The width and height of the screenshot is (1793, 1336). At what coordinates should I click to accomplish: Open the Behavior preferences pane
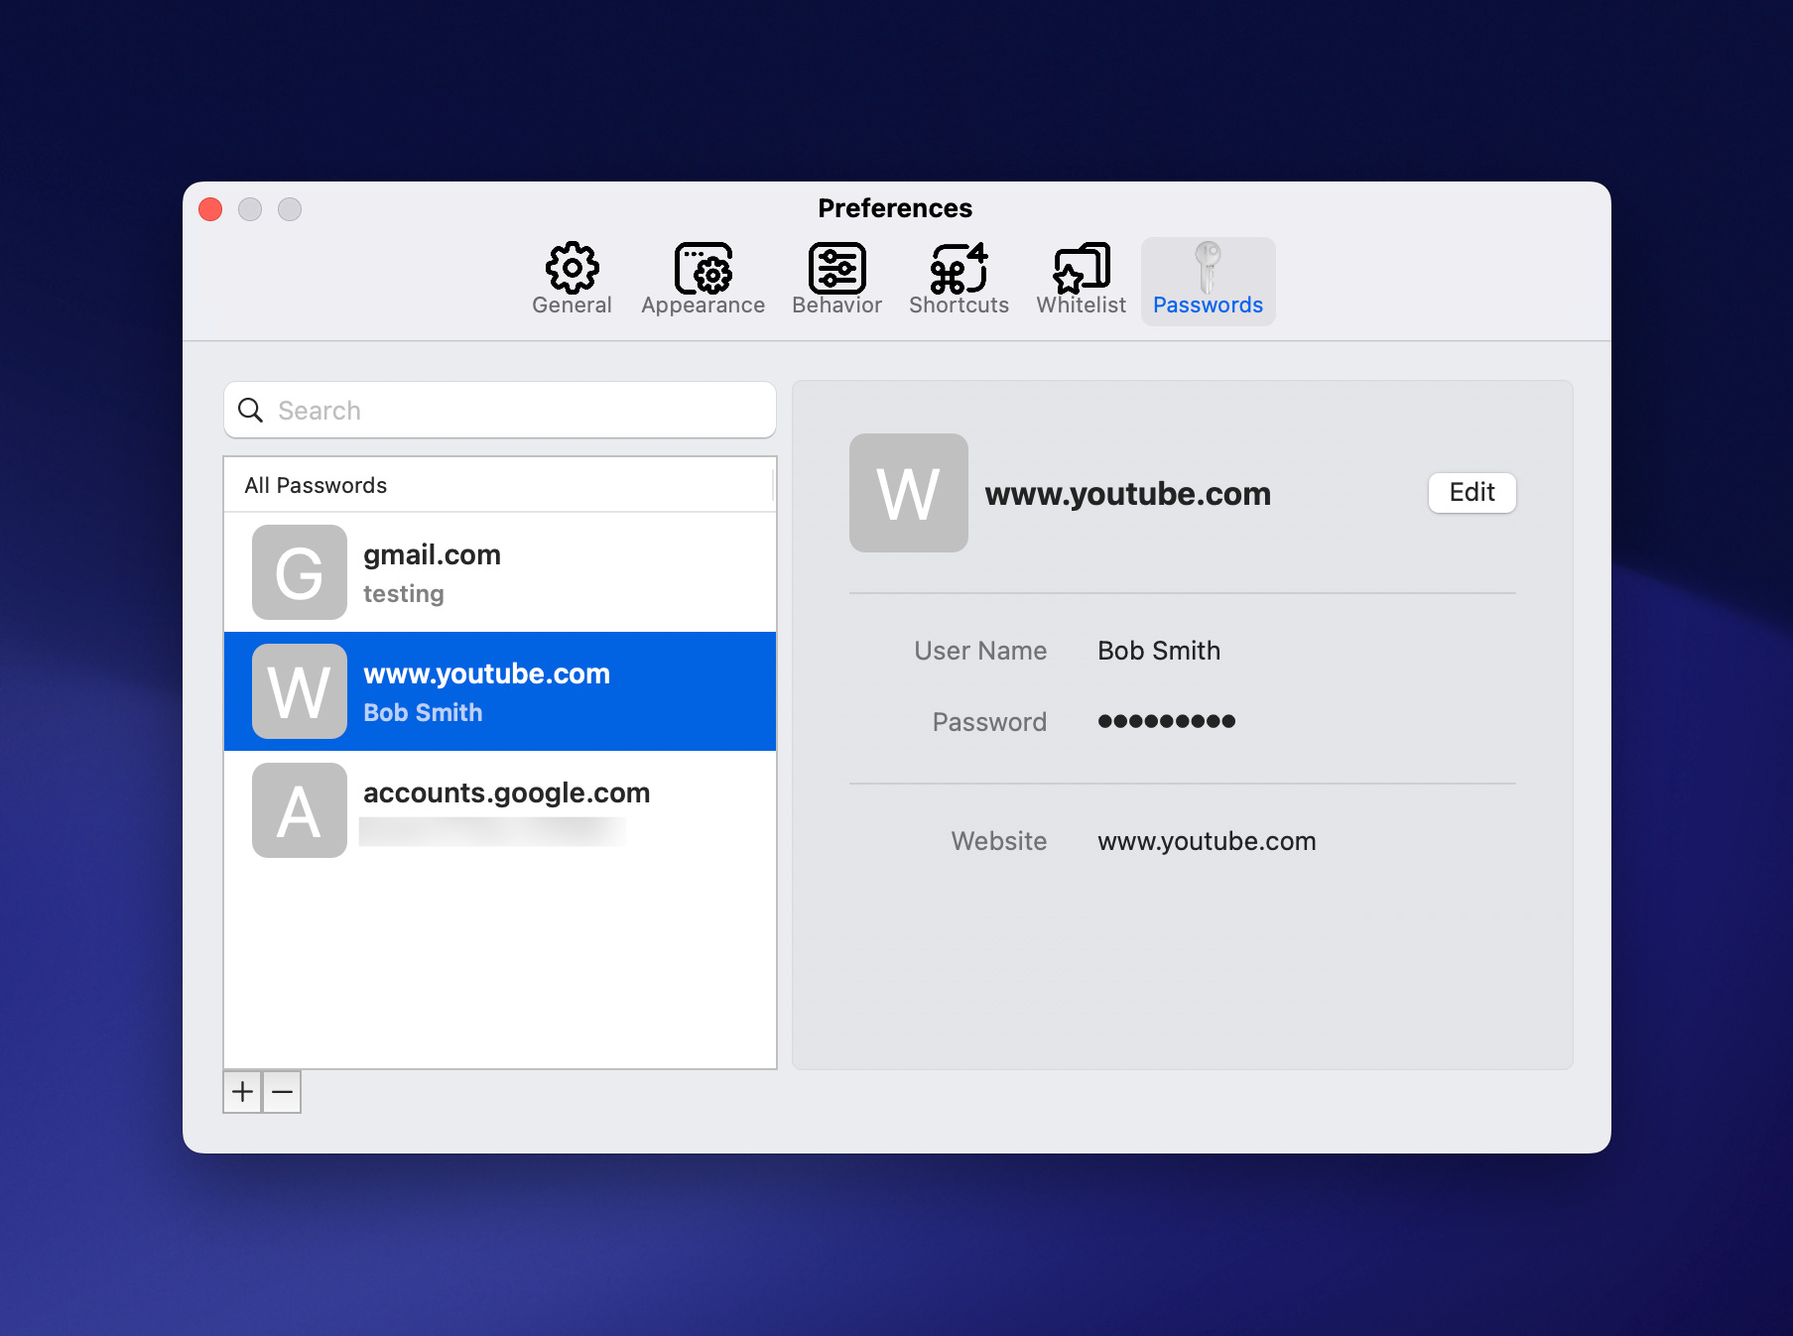[x=836, y=278]
